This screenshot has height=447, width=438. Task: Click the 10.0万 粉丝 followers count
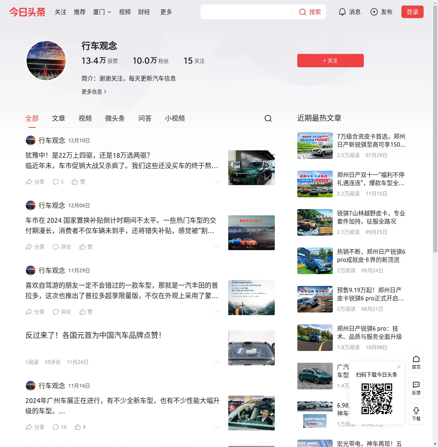(151, 61)
